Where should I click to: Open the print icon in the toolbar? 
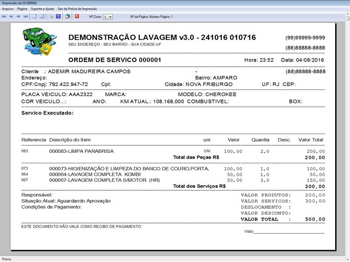[51, 16]
